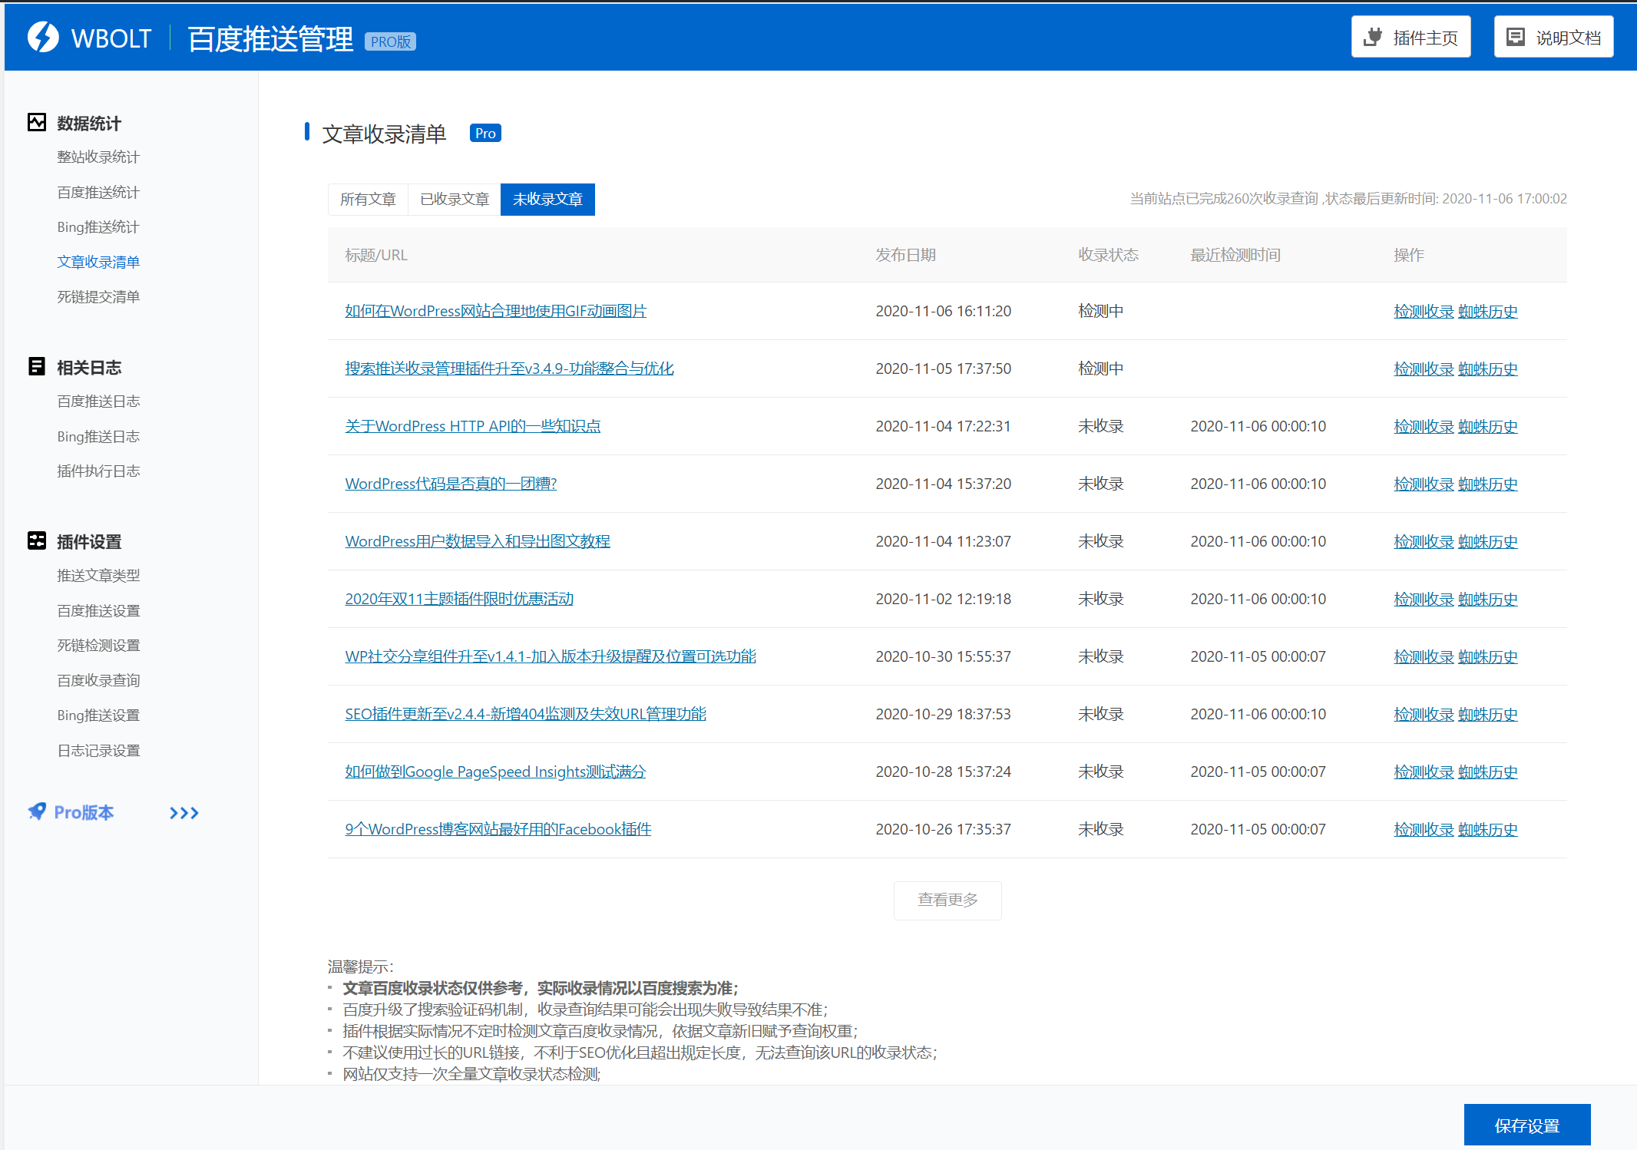
Task: Switch to the 所有文章 tab
Action: point(368,199)
